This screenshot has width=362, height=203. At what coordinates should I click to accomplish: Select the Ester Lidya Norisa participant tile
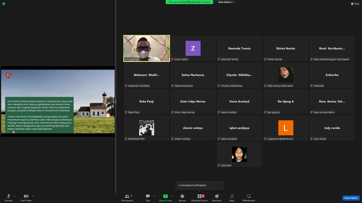click(193, 101)
